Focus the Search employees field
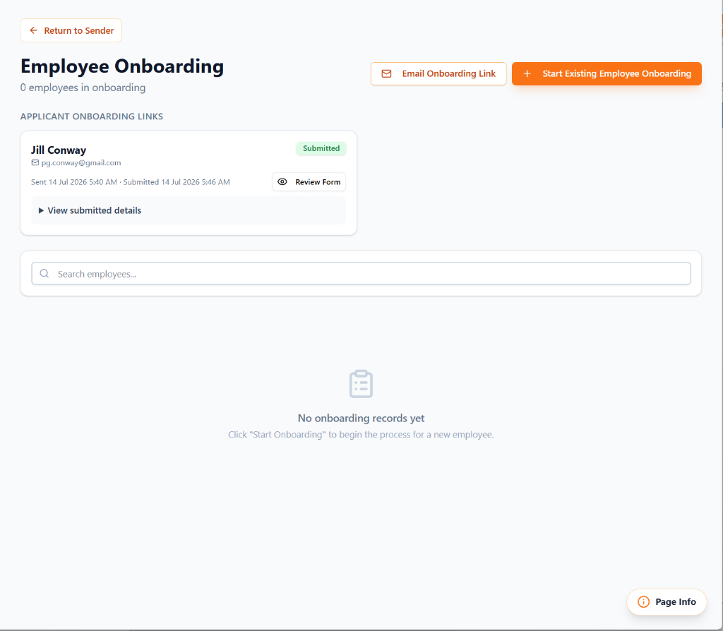 pyautogui.click(x=361, y=274)
